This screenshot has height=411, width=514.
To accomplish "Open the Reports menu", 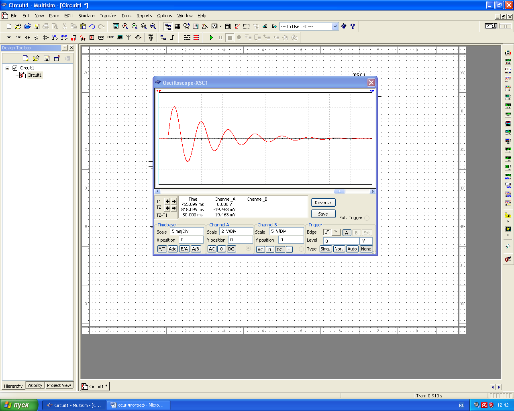I will pyautogui.click(x=144, y=16).
